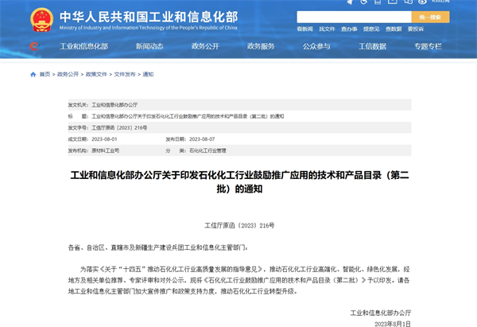Go to 通知 in the breadcrumb
Screen dimensions: 477x327
tap(148, 74)
